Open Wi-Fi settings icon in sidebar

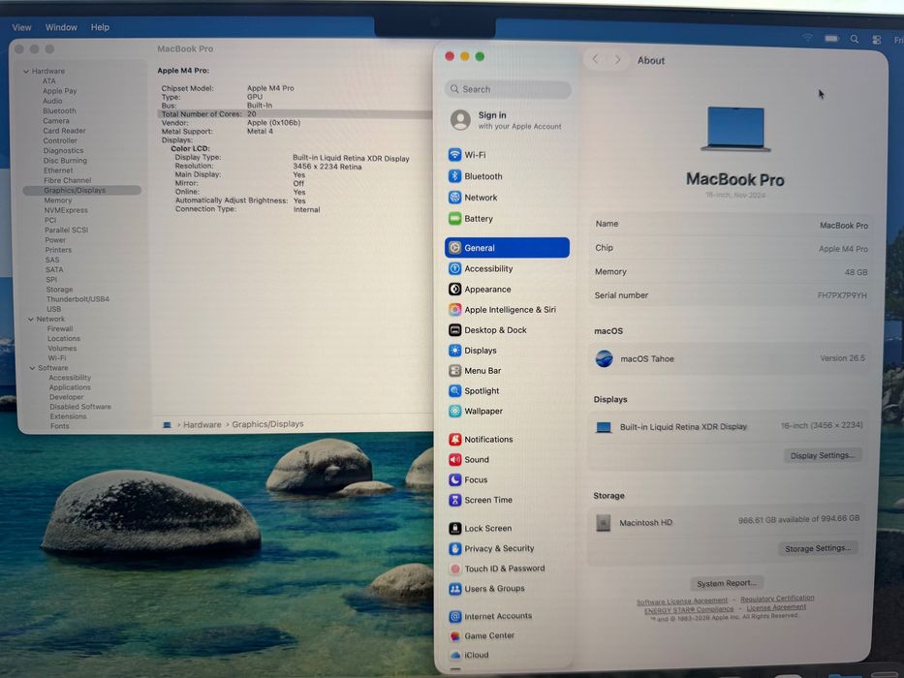click(454, 155)
